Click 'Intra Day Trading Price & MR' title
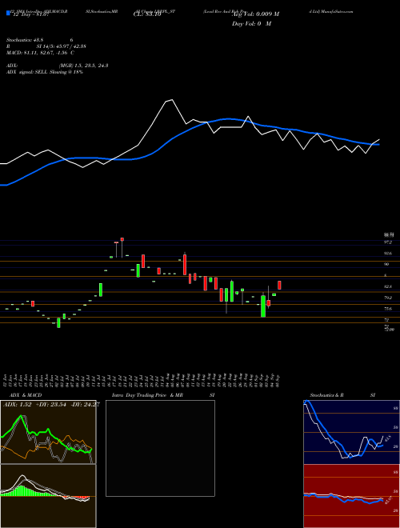Image resolution: width=400 pixels, height=528 pixels. tap(147, 395)
